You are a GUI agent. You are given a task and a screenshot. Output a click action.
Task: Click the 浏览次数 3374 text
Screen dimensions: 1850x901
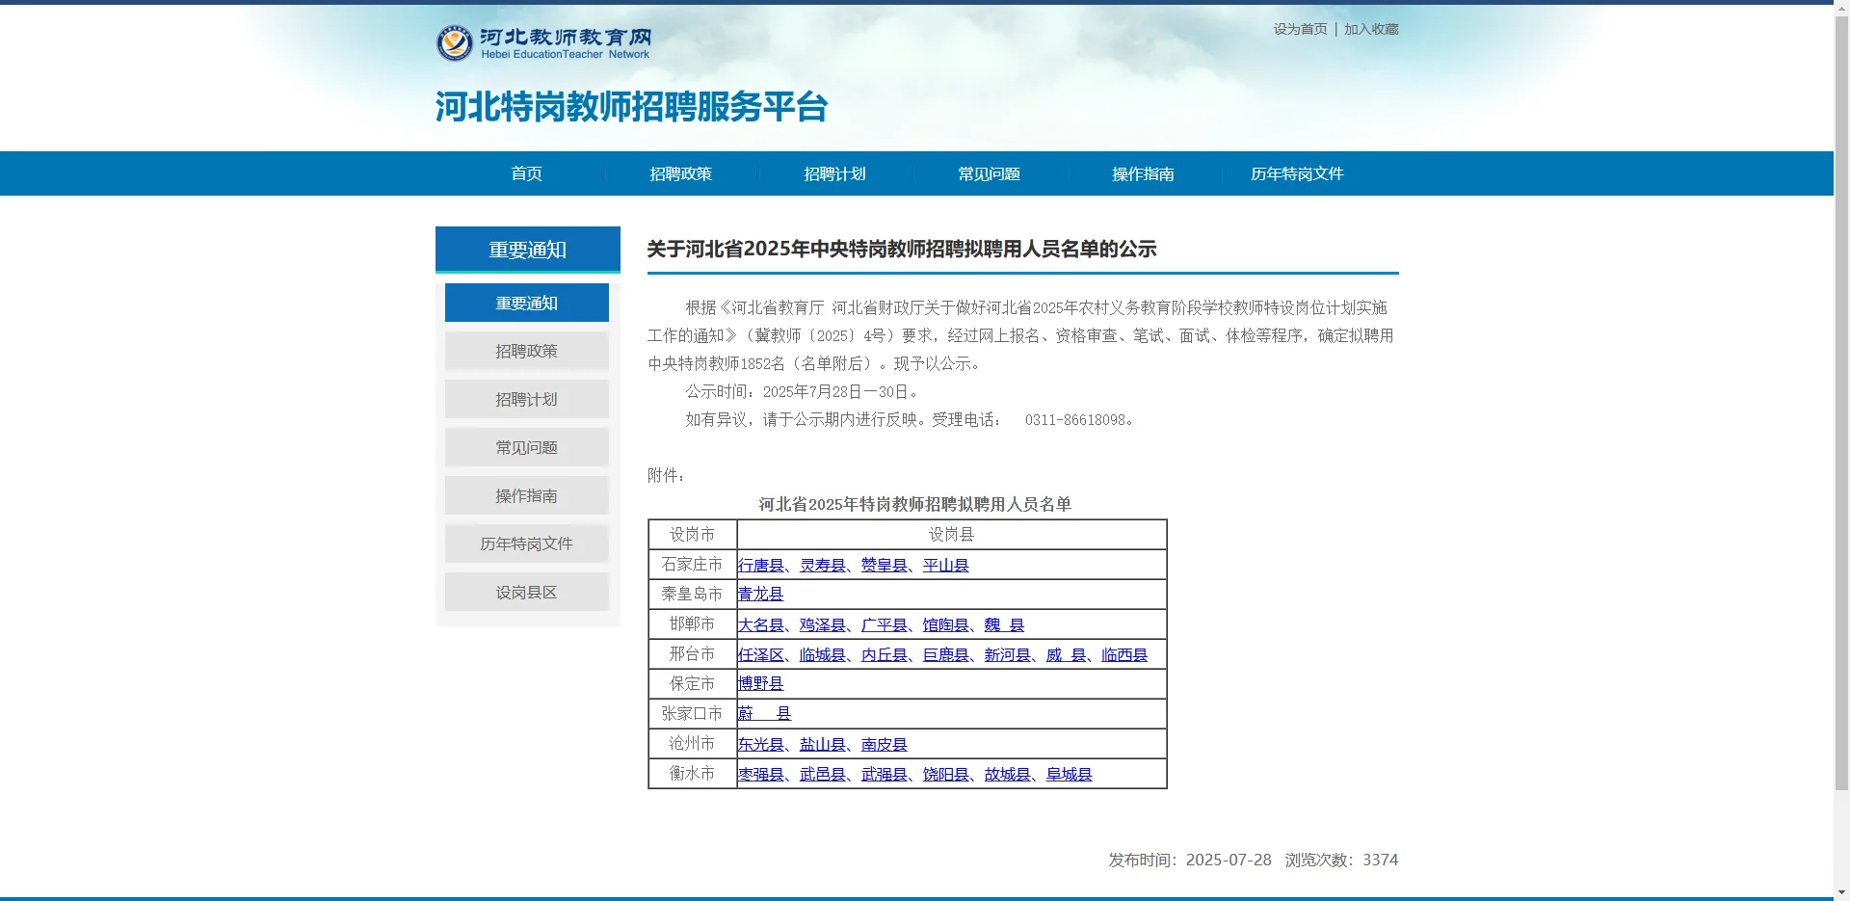[1341, 860]
